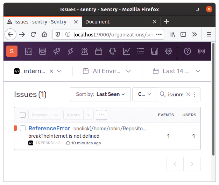
Task: Click the breakTheInternet is not defined message
Action: coord(64,136)
